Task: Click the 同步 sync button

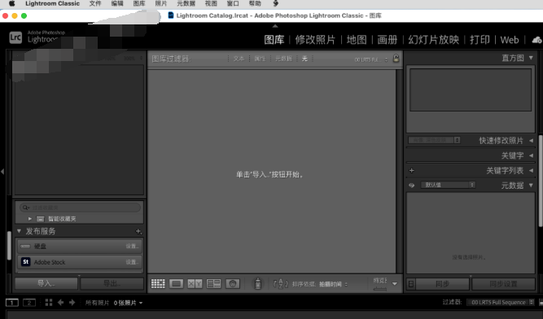Action: [442, 284]
